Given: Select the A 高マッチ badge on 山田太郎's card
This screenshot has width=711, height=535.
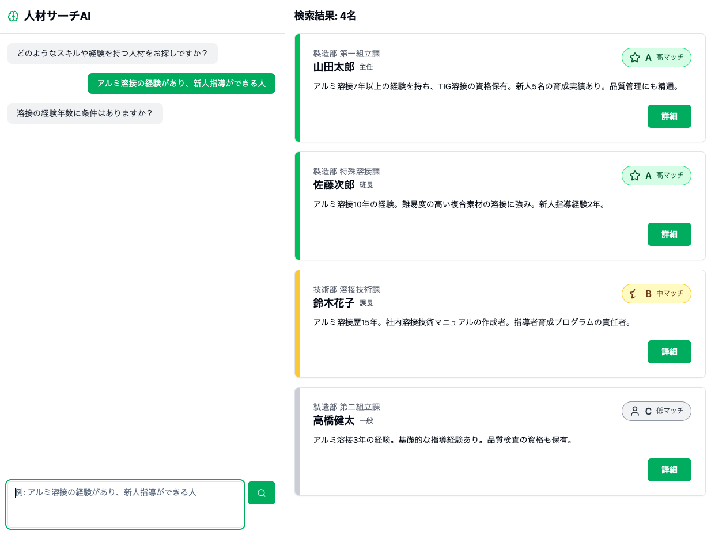Looking at the screenshot, I should tap(656, 58).
